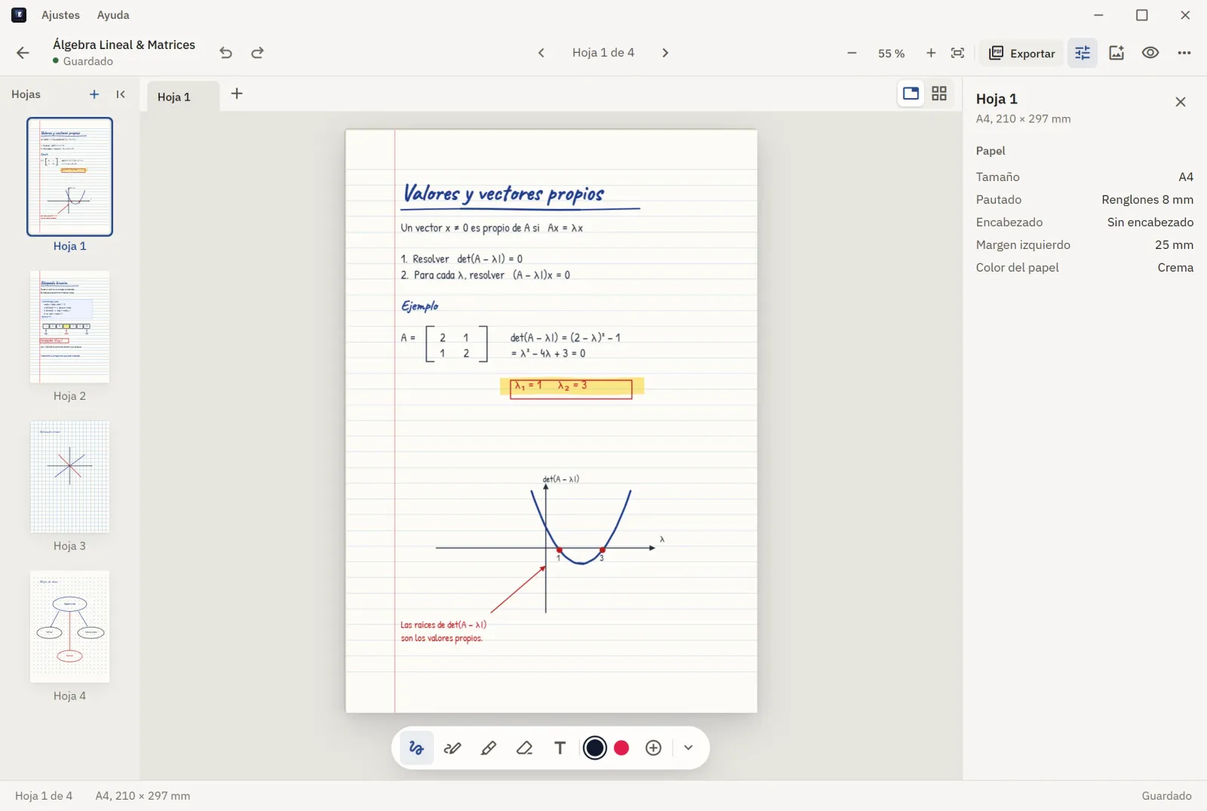Screen dimensions: 1207x811
Task: Add a new tab next to Hoja 1
Action: tap(237, 94)
